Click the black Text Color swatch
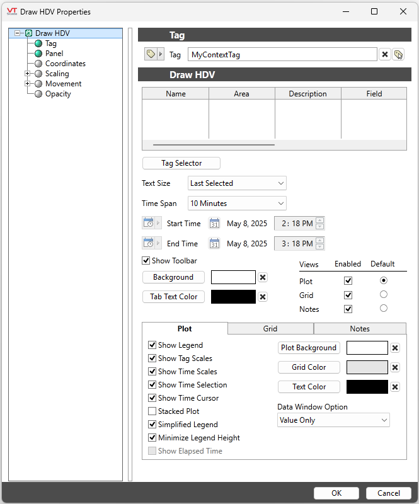 coord(367,387)
